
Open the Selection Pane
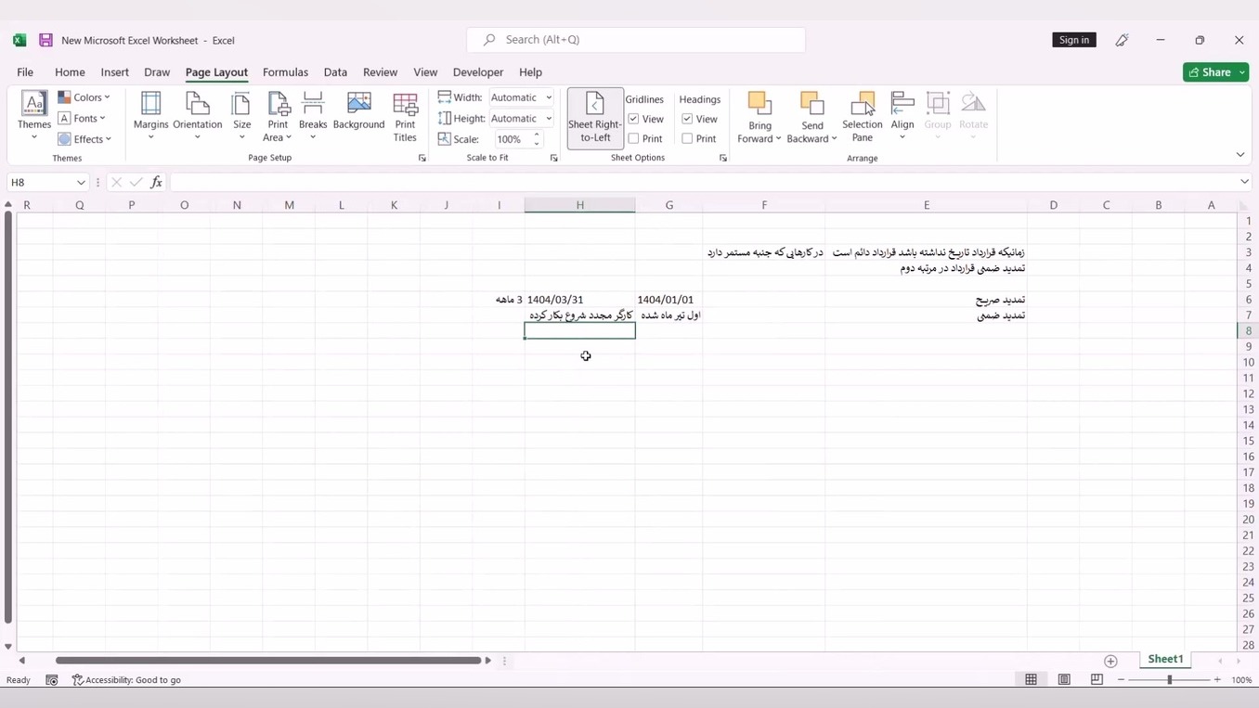pos(862,118)
